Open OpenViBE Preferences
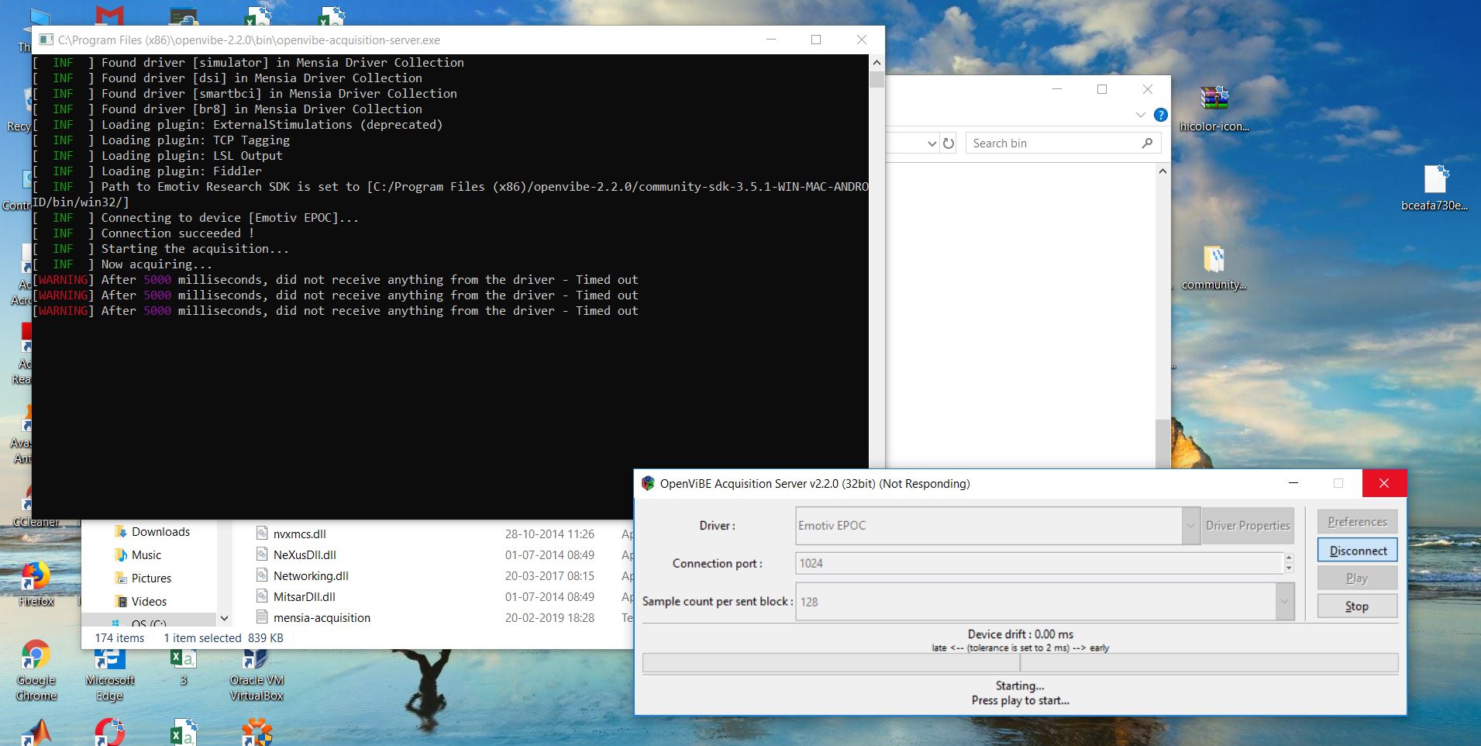The width and height of the screenshot is (1481, 746). point(1357,522)
